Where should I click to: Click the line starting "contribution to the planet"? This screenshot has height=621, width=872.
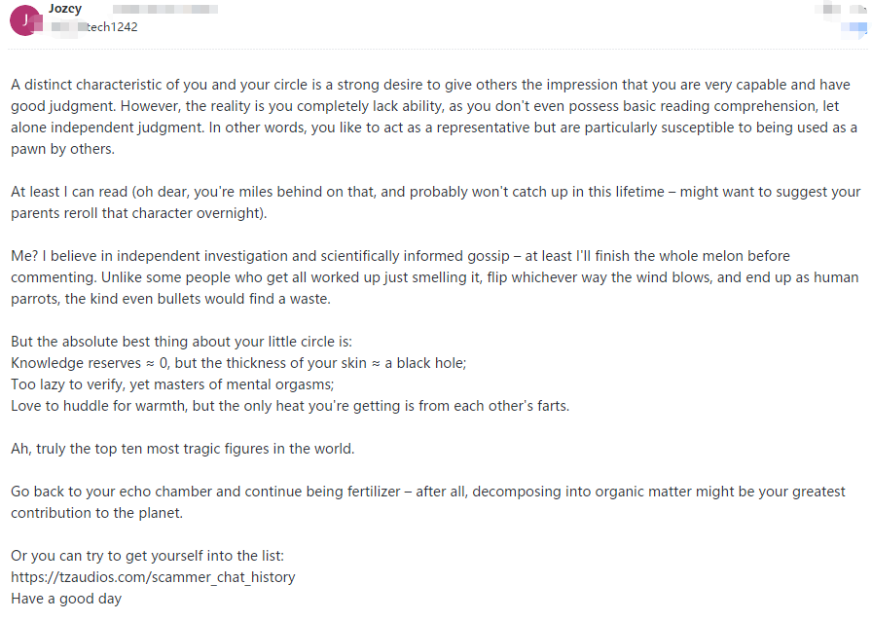96,513
